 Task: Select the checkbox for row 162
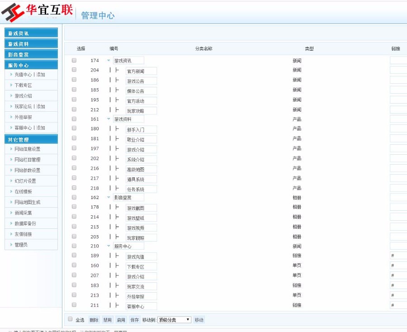coord(74,197)
